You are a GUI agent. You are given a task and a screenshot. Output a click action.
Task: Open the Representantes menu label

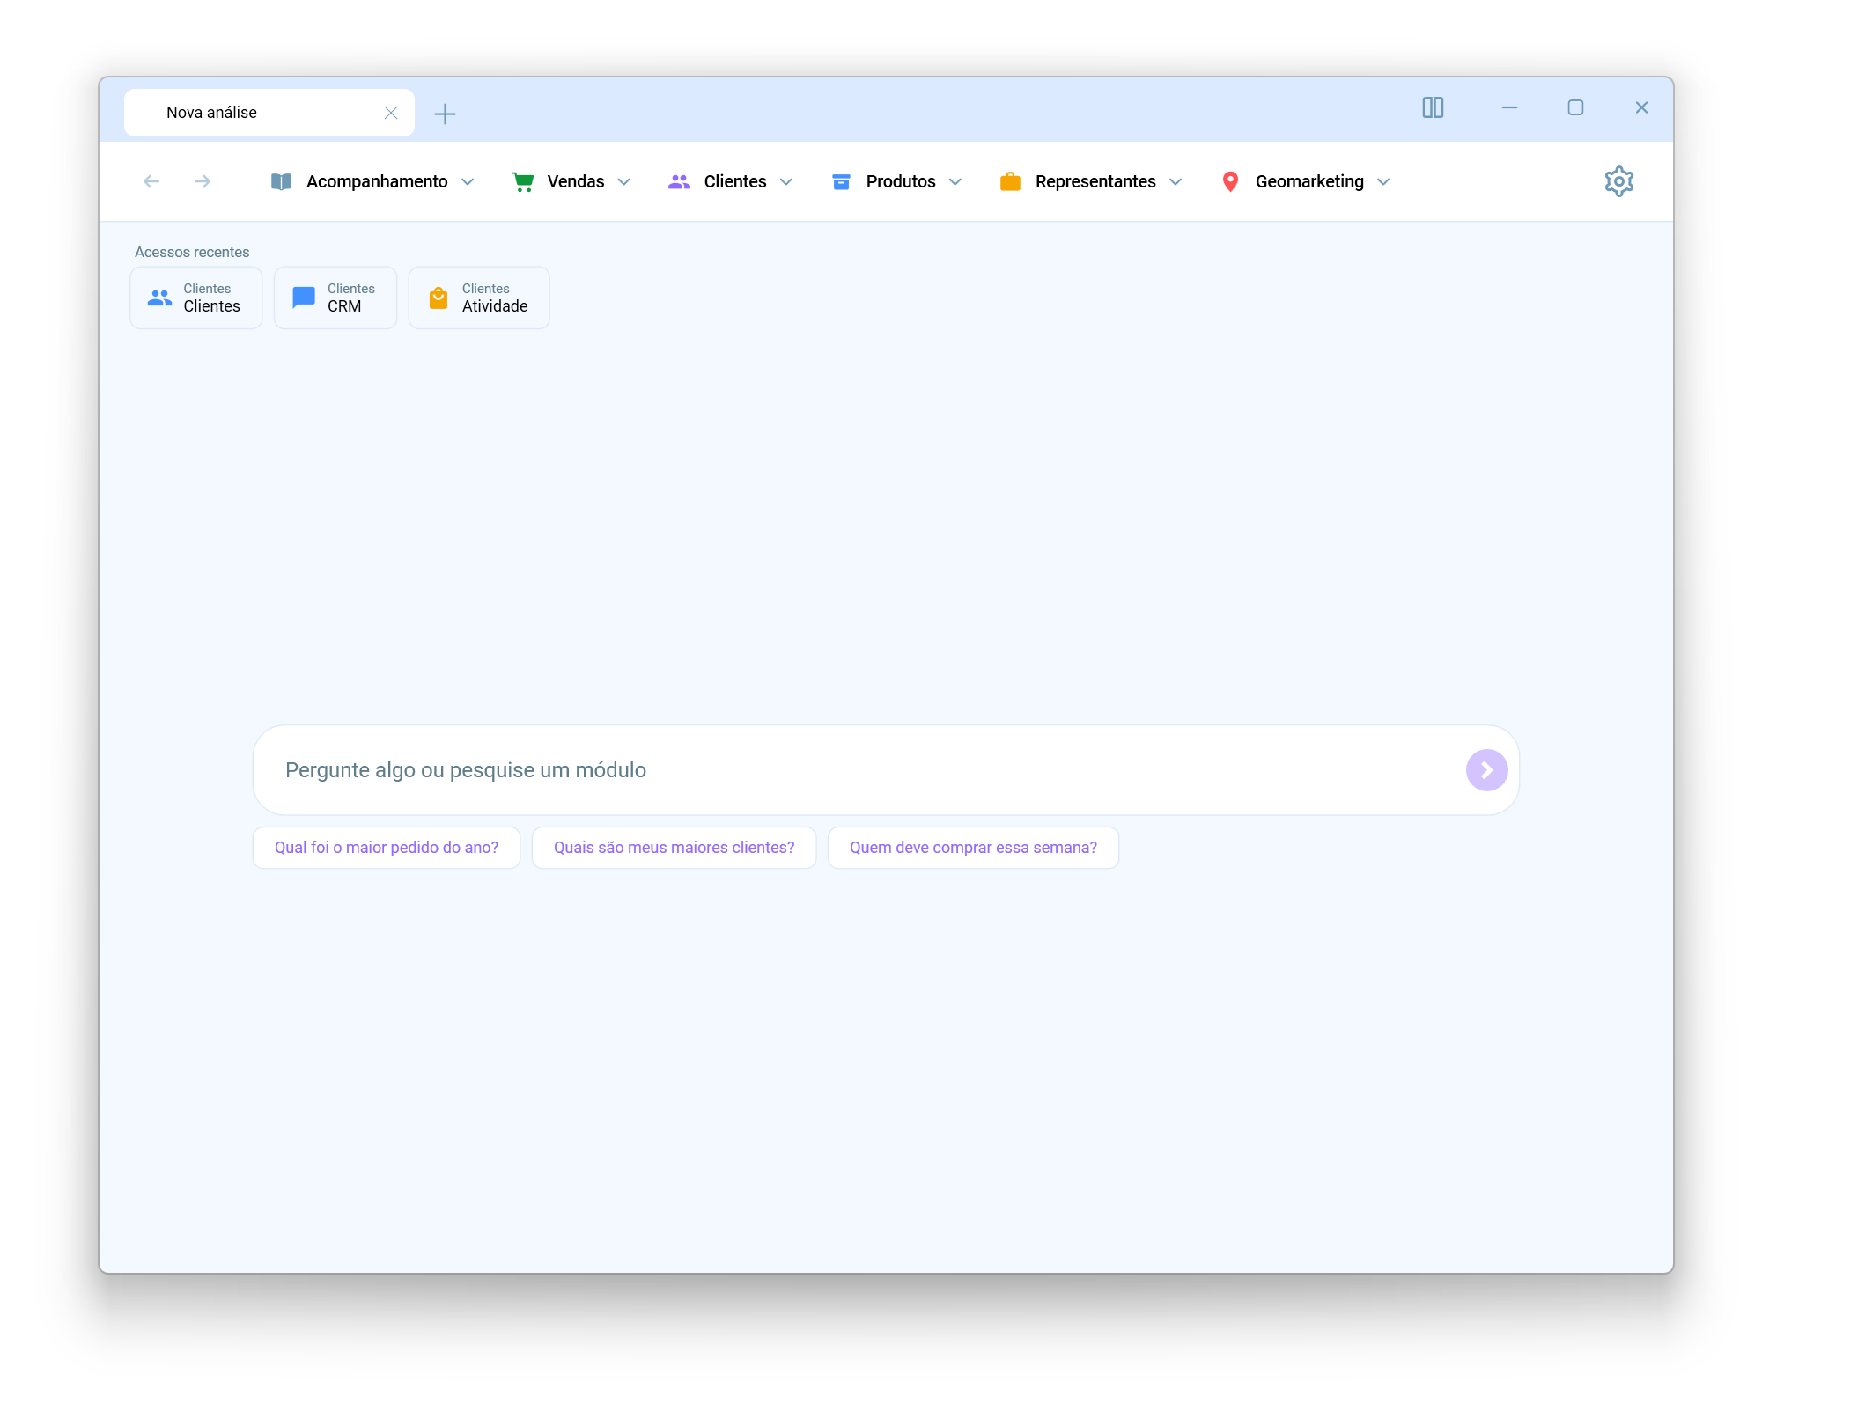[x=1095, y=181]
